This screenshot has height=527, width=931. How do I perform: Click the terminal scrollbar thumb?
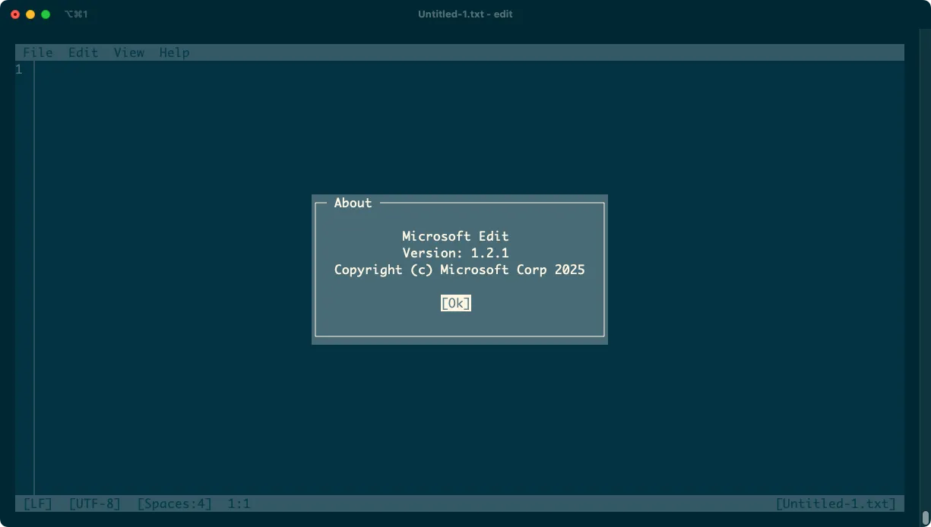(925, 518)
